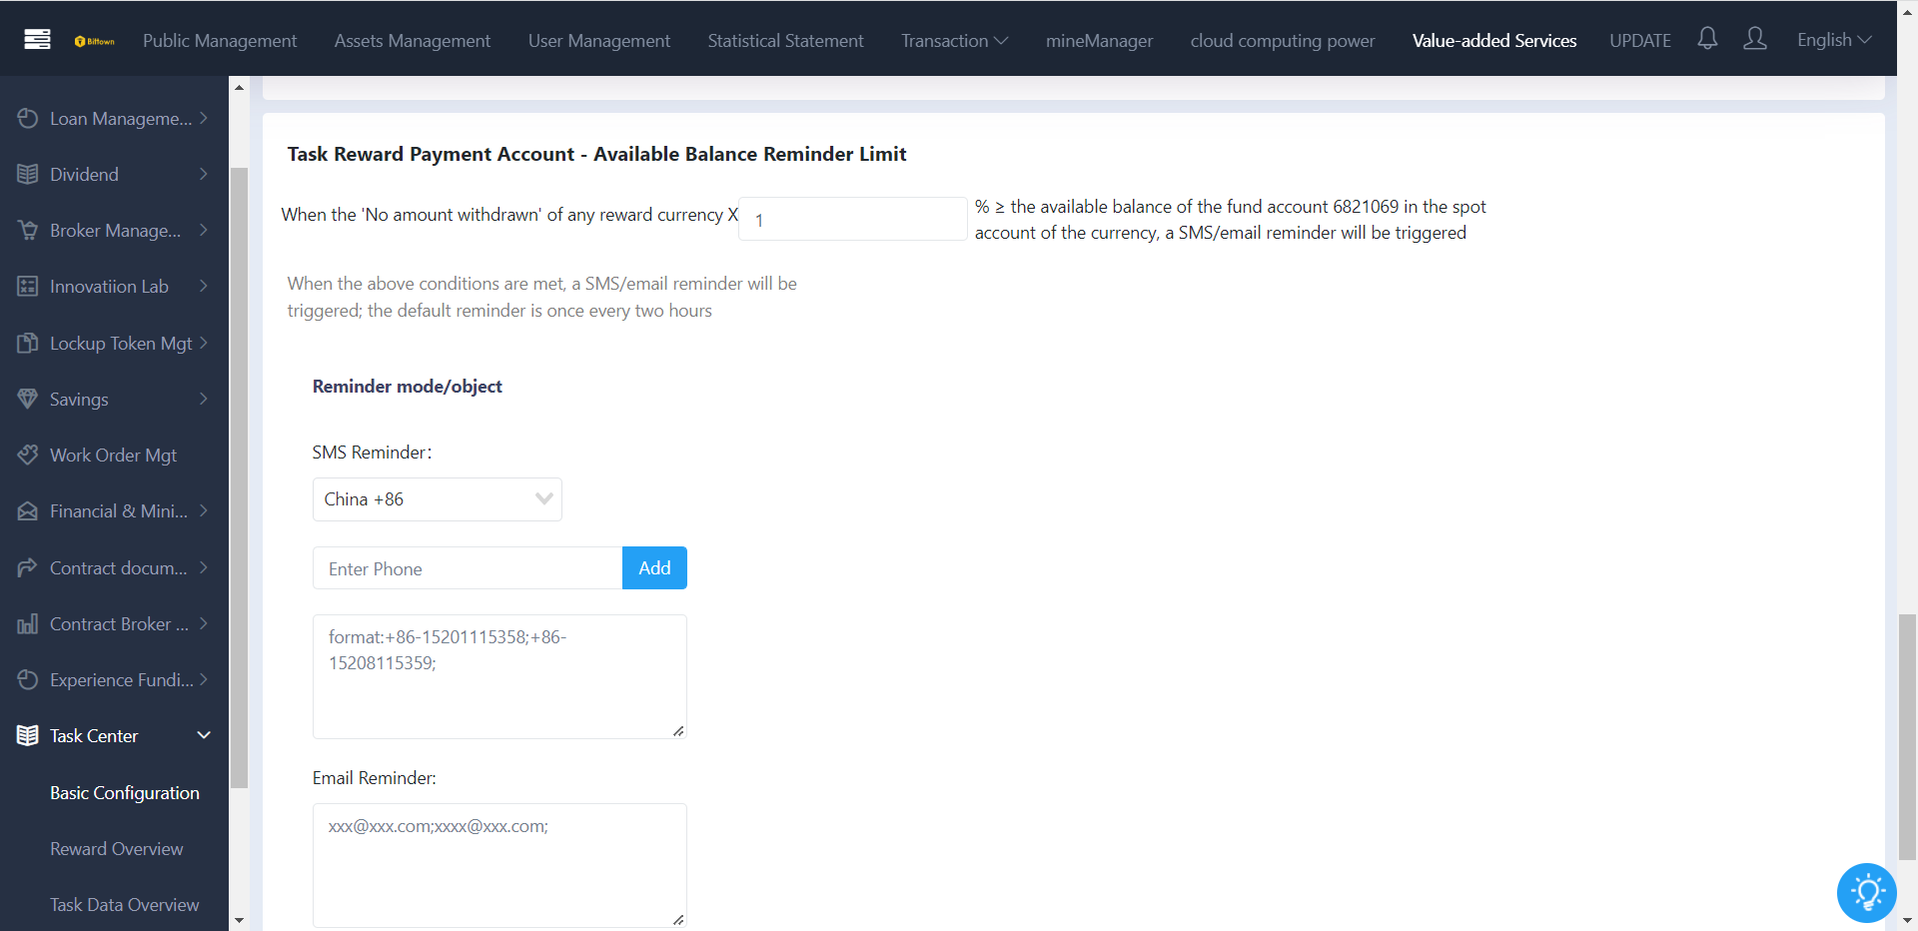Click the Email Reminder textarea

pyautogui.click(x=499, y=865)
